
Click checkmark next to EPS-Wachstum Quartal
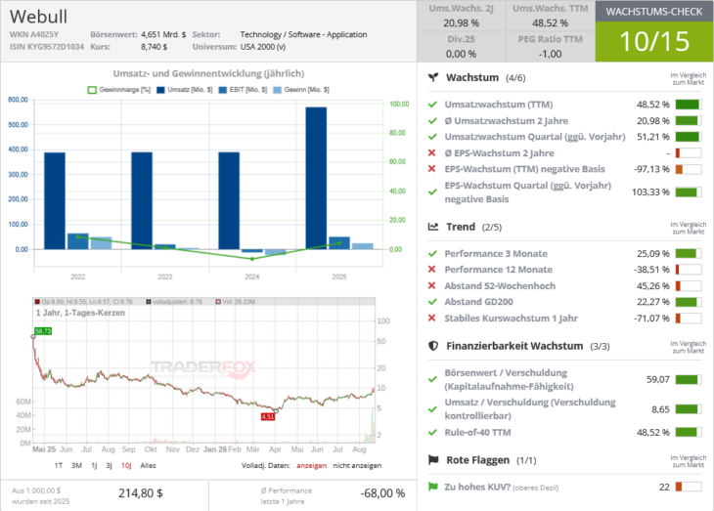coord(432,192)
